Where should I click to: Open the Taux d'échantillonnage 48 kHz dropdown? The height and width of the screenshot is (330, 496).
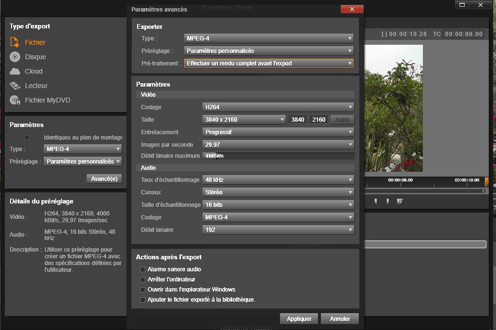click(278, 180)
